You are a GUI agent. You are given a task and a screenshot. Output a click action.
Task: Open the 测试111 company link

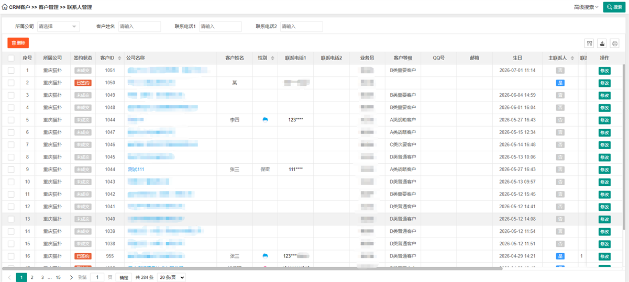(x=136, y=170)
